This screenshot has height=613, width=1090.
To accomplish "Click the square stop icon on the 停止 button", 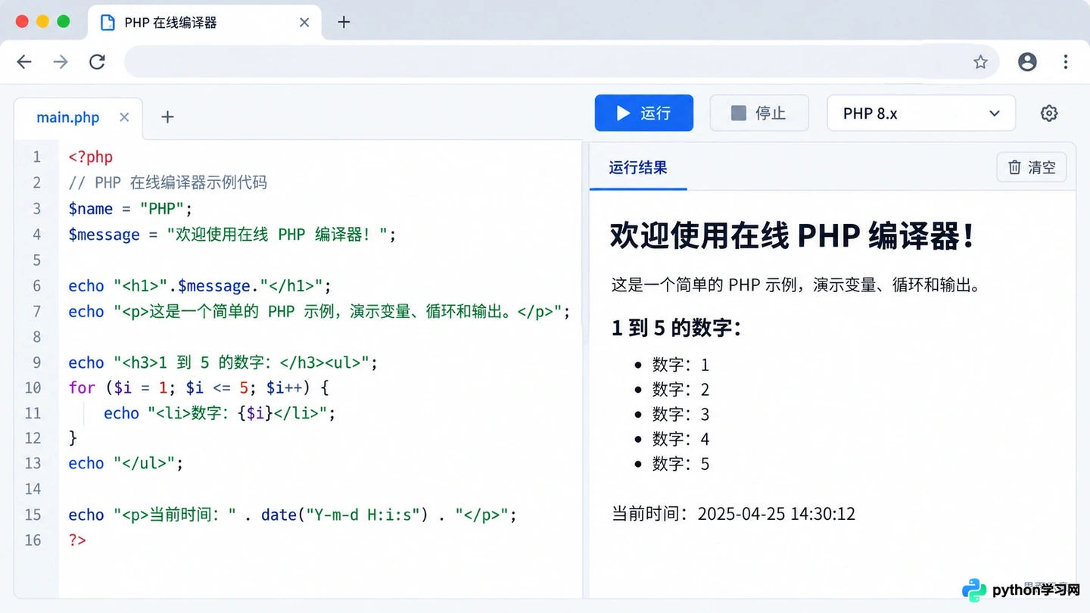I will 739,113.
